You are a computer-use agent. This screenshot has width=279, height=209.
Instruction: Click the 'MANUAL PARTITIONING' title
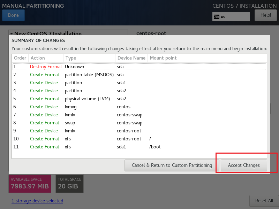pos(33,6)
